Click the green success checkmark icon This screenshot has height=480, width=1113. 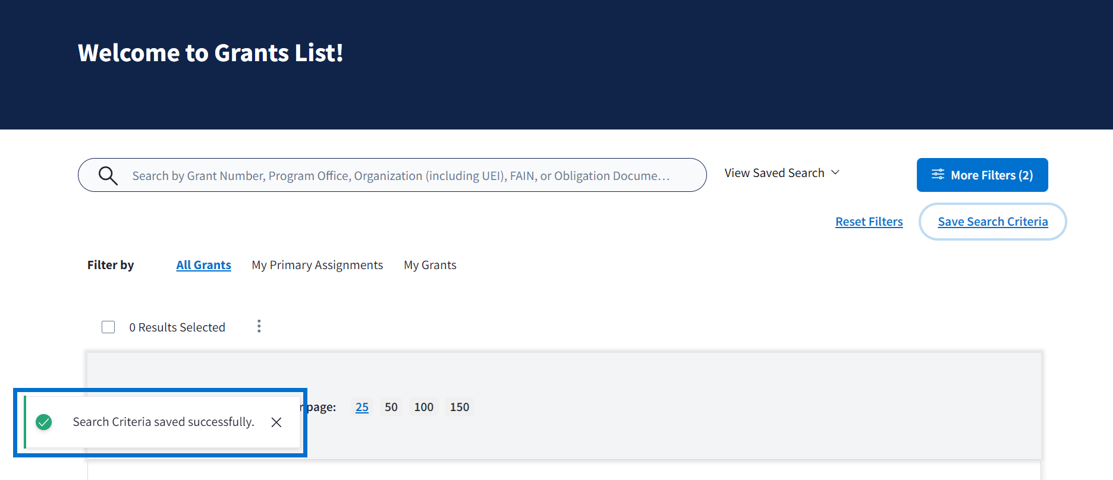[x=44, y=422]
